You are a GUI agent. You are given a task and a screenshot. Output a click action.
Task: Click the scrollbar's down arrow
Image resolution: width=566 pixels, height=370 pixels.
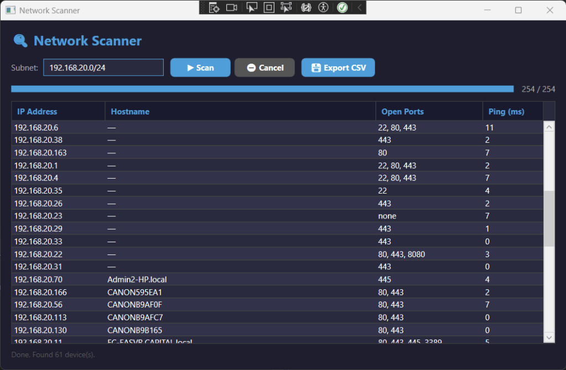pyautogui.click(x=549, y=337)
